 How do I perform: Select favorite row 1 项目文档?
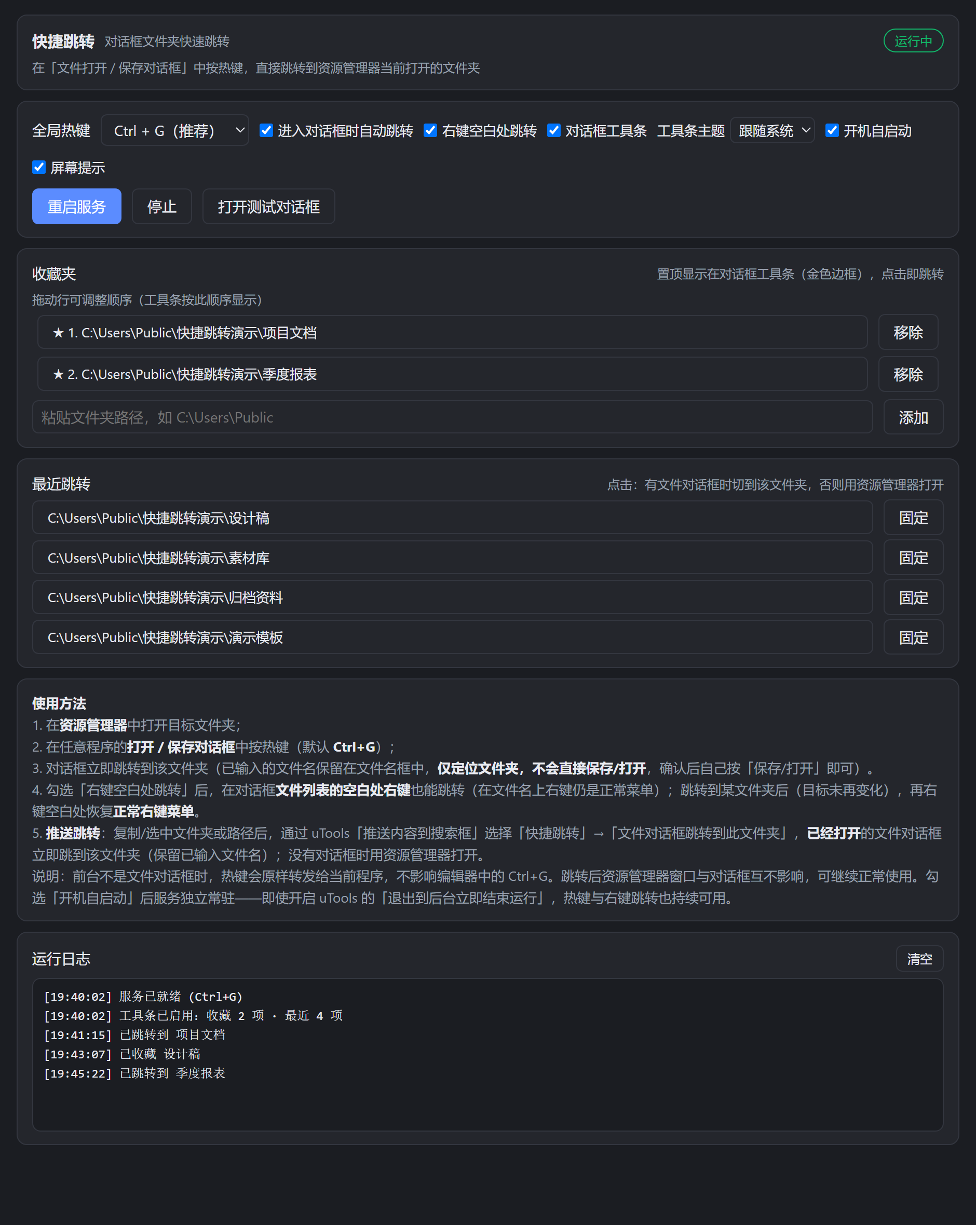453,332
